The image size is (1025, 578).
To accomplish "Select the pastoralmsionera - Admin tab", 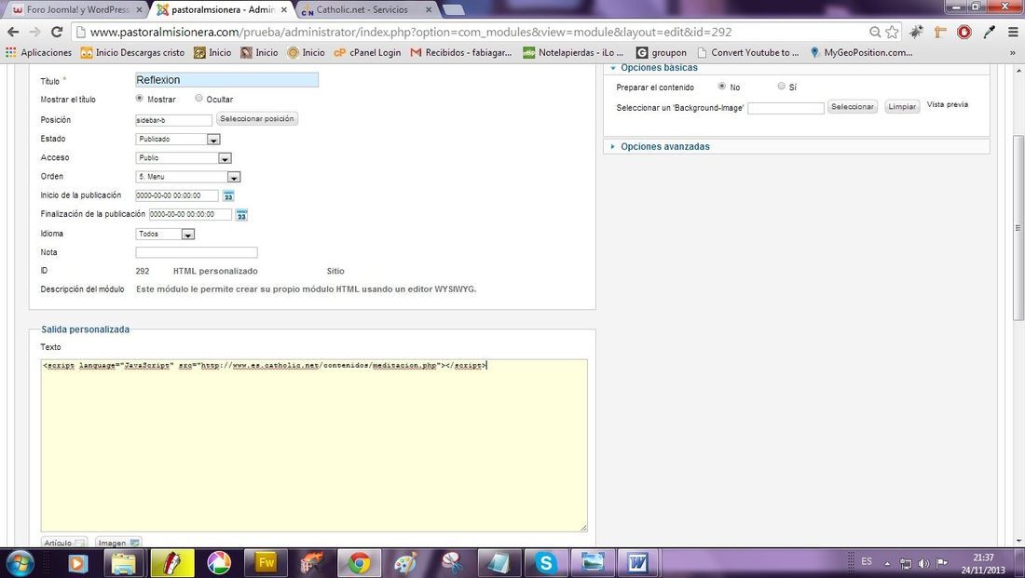I will pyautogui.click(x=223, y=10).
